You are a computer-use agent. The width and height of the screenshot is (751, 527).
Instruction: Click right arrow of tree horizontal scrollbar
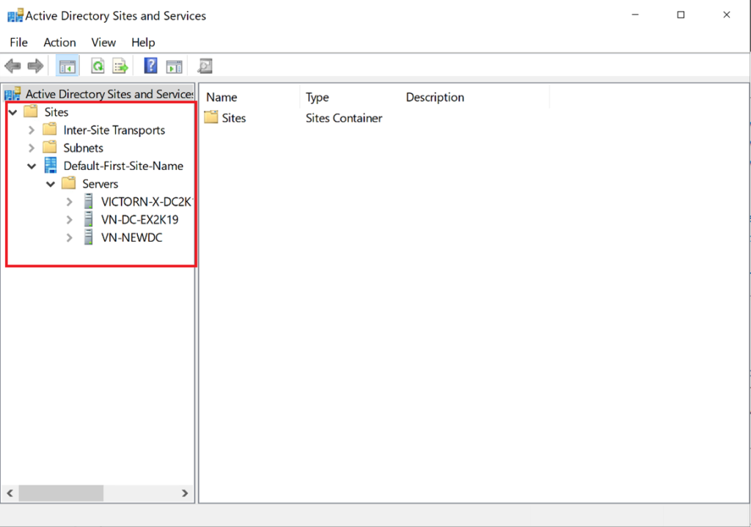(x=185, y=494)
